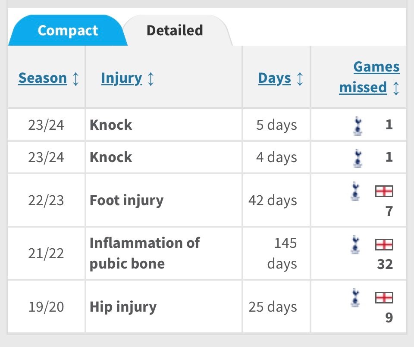Viewport: 414px width, 347px height.
Task: Click sort arrows next to Season
Action: (75, 79)
